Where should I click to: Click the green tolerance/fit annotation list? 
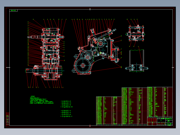pos(66,109)
